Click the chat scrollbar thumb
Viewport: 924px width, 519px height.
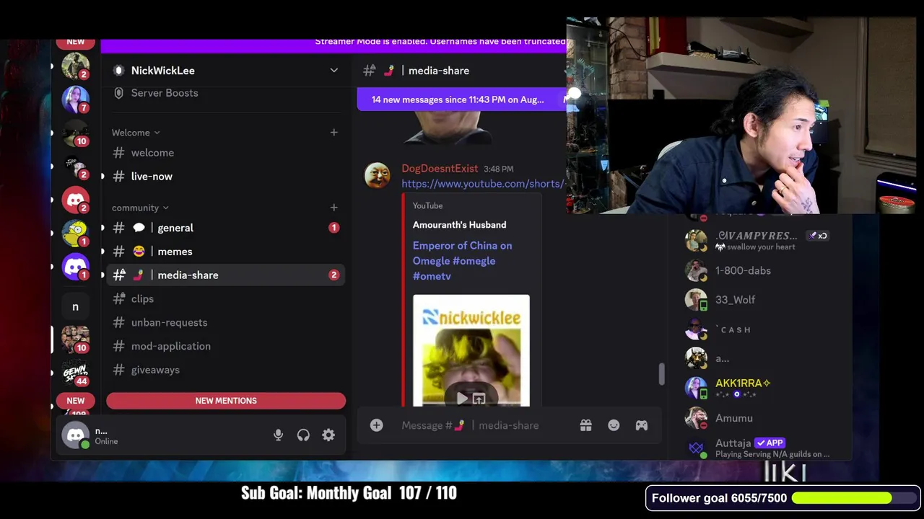tap(661, 374)
